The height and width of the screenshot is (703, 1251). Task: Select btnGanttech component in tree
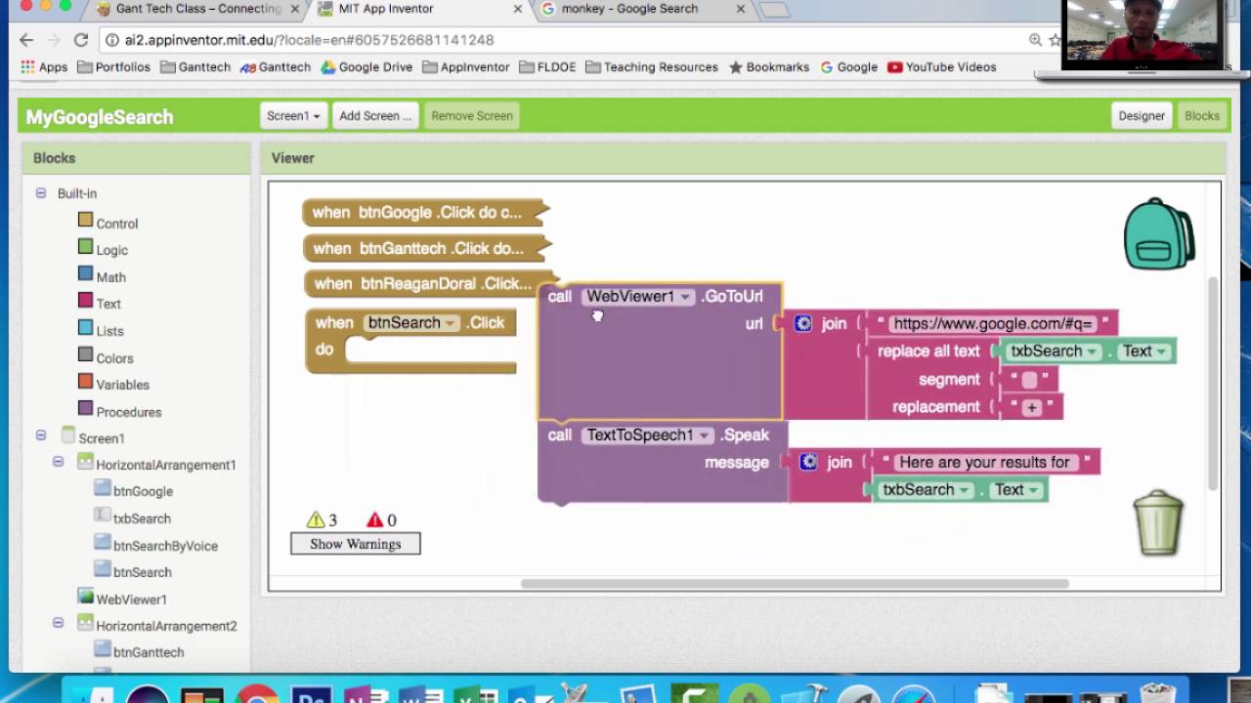(x=149, y=652)
